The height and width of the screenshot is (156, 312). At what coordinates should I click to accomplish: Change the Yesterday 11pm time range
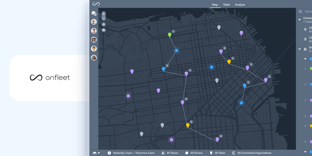[131, 153]
